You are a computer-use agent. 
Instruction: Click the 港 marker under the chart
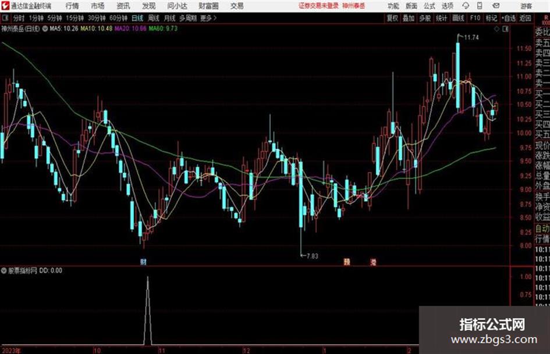[x=373, y=262]
